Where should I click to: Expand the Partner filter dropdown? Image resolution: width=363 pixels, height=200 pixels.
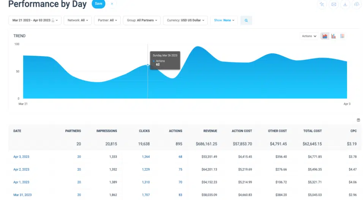pyautogui.click(x=108, y=20)
